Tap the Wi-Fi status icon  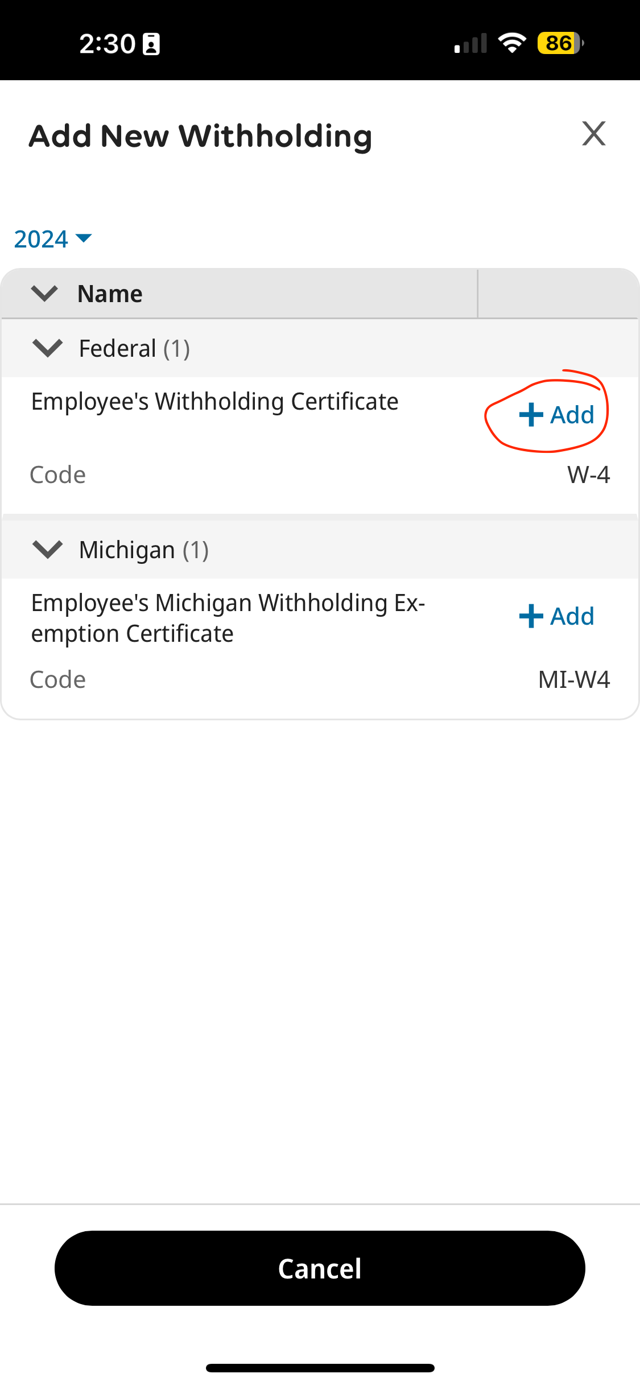tap(512, 43)
